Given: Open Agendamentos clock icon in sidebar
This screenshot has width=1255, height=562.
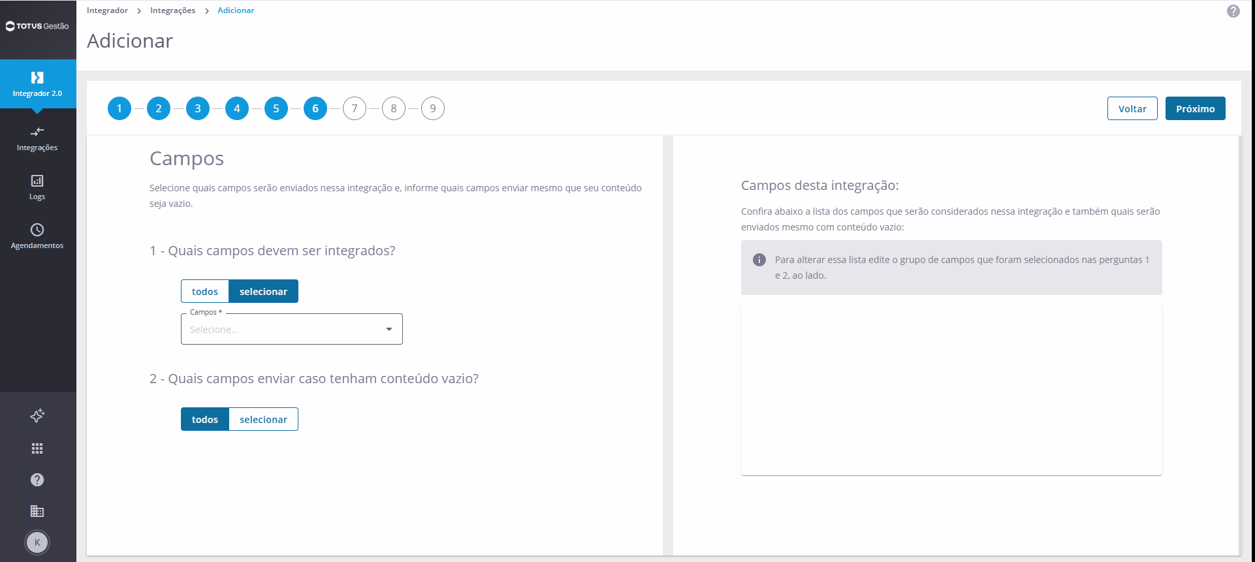Looking at the screenshot, I should click(x=37, y=230).
